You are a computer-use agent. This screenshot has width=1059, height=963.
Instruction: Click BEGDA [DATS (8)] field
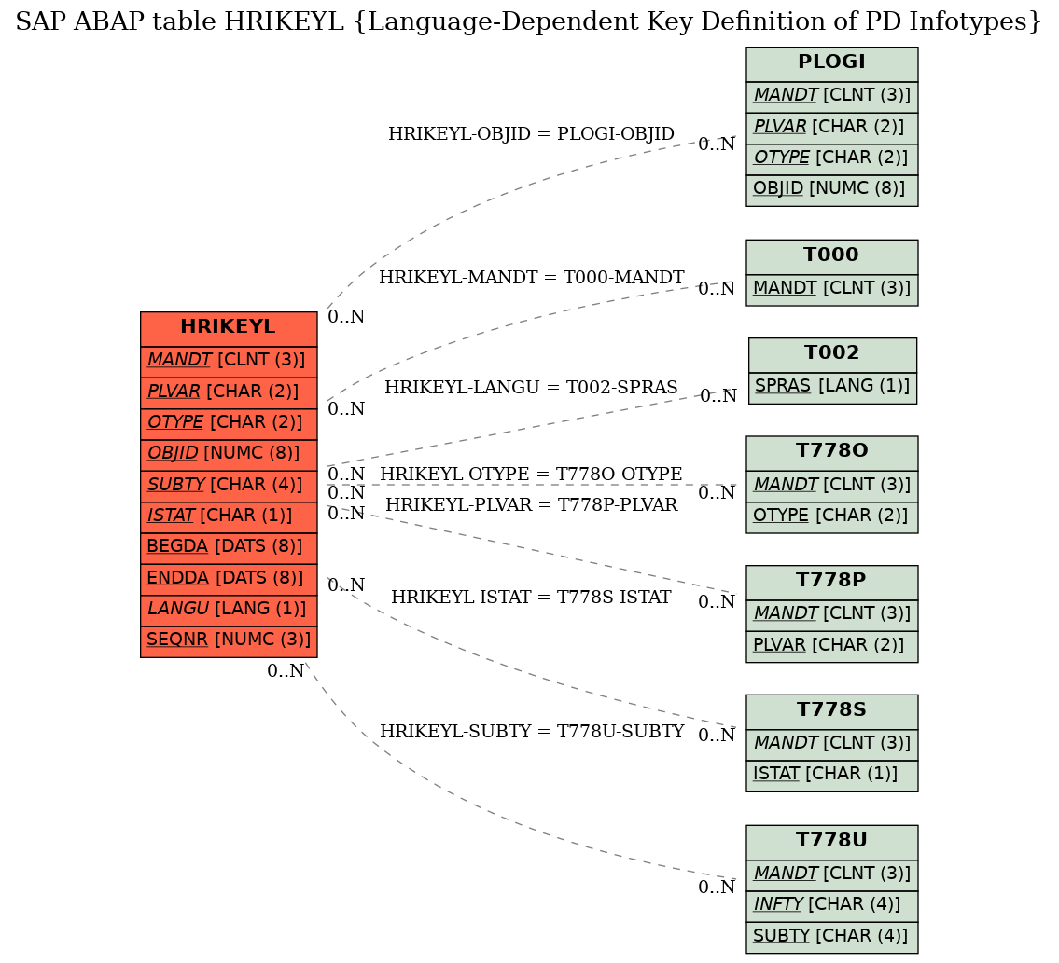pyautogui.click(x=229, y=548)
